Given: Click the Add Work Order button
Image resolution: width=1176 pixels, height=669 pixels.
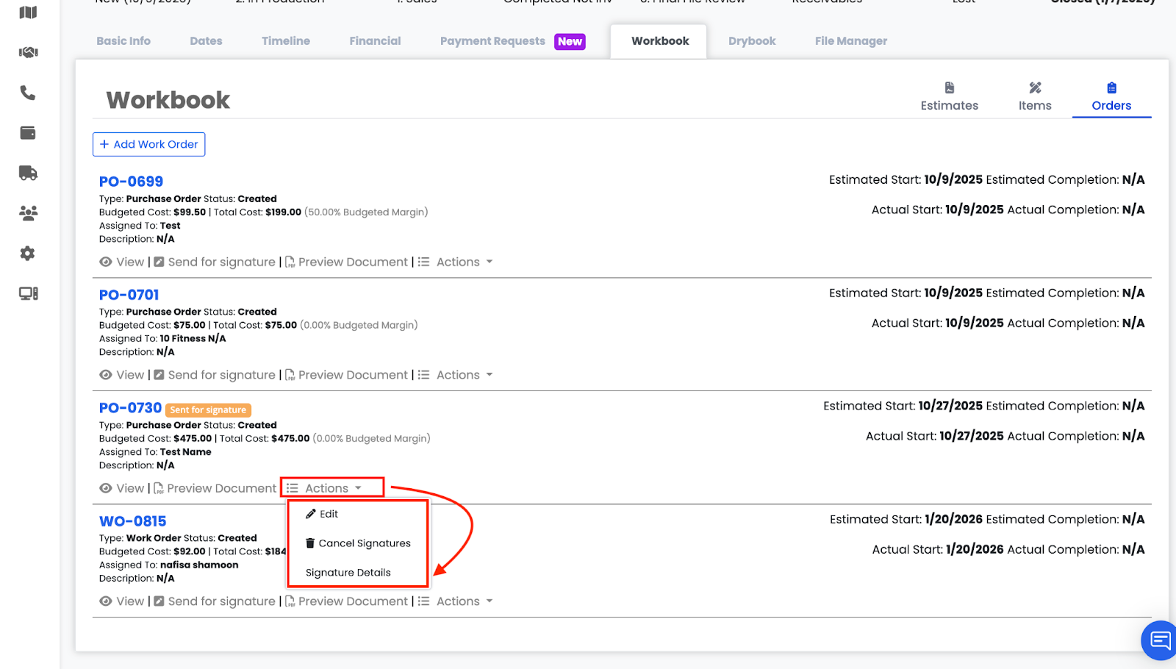Looking at the screenshot, I should (x=148, y=145).
